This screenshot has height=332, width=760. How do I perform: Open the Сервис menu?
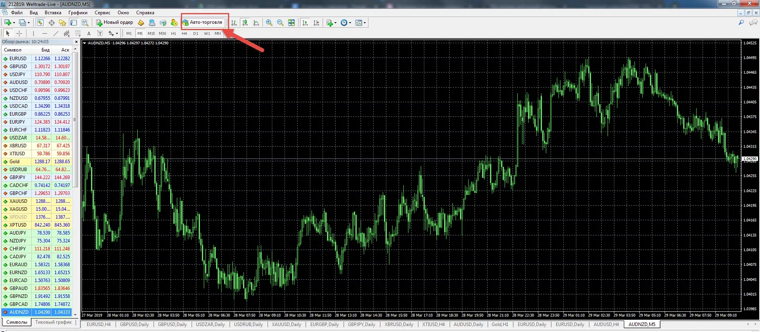(103, 13)
